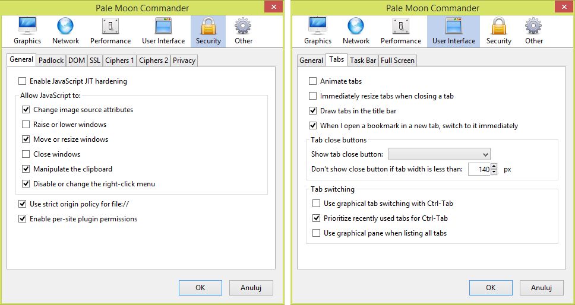This screenshot has height=305, width=575.
Task: Open Graphics category in left window
Action: pyautogui.click(x=27, y=31)
